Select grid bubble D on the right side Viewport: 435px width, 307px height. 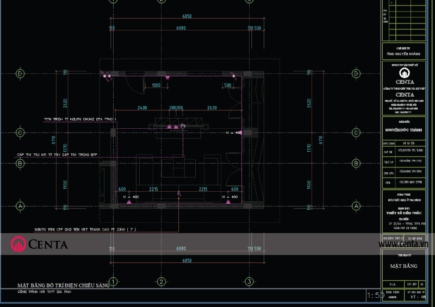[357, 73]
